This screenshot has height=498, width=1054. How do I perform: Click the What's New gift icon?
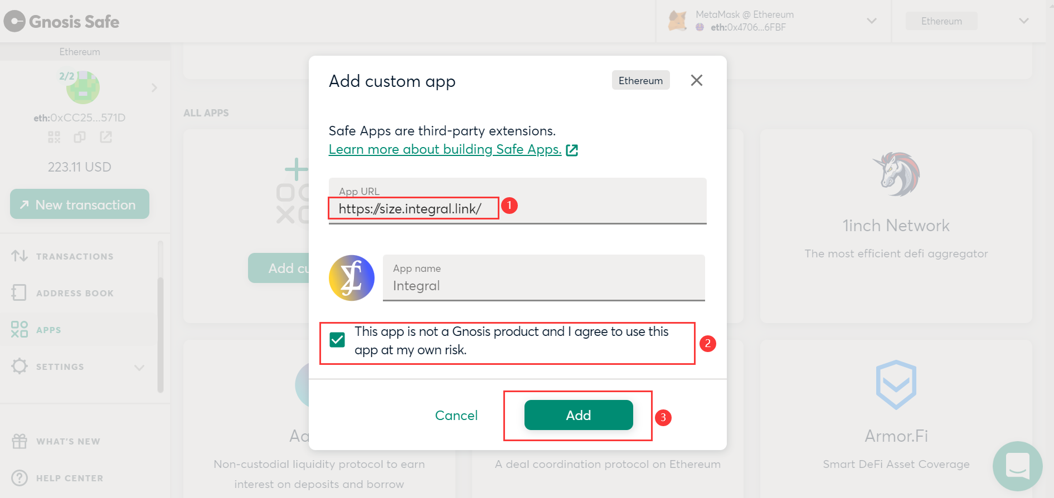tap(20, 441)
